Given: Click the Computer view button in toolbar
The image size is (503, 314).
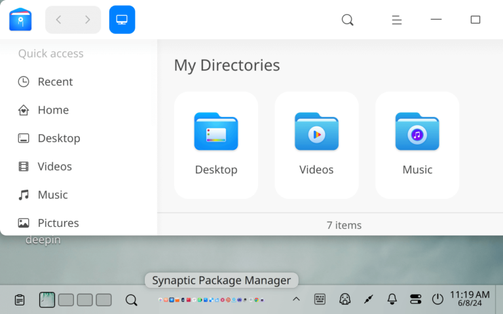Looking at the screenshot, I should pyautogui.click(x=122, y=20).
